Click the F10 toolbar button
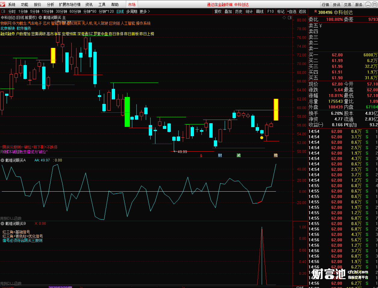This screenshot has height=288, width=378. pyautogui.click(x=270, y=11)
